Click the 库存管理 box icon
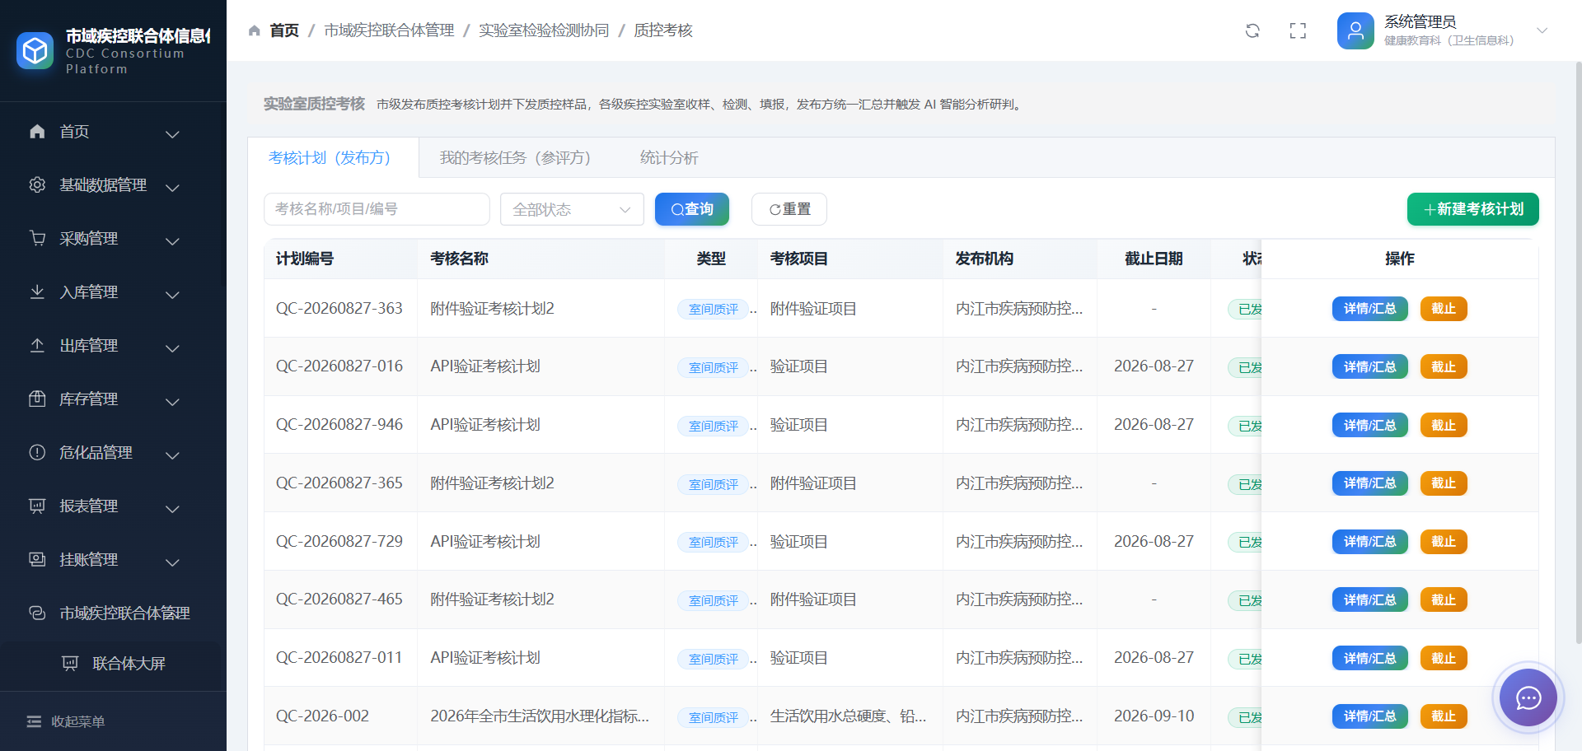1582x751 pixels. [x=37, y=399]
